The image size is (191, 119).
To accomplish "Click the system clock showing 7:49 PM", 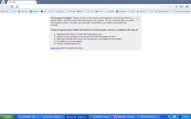I will pos(185,117).
